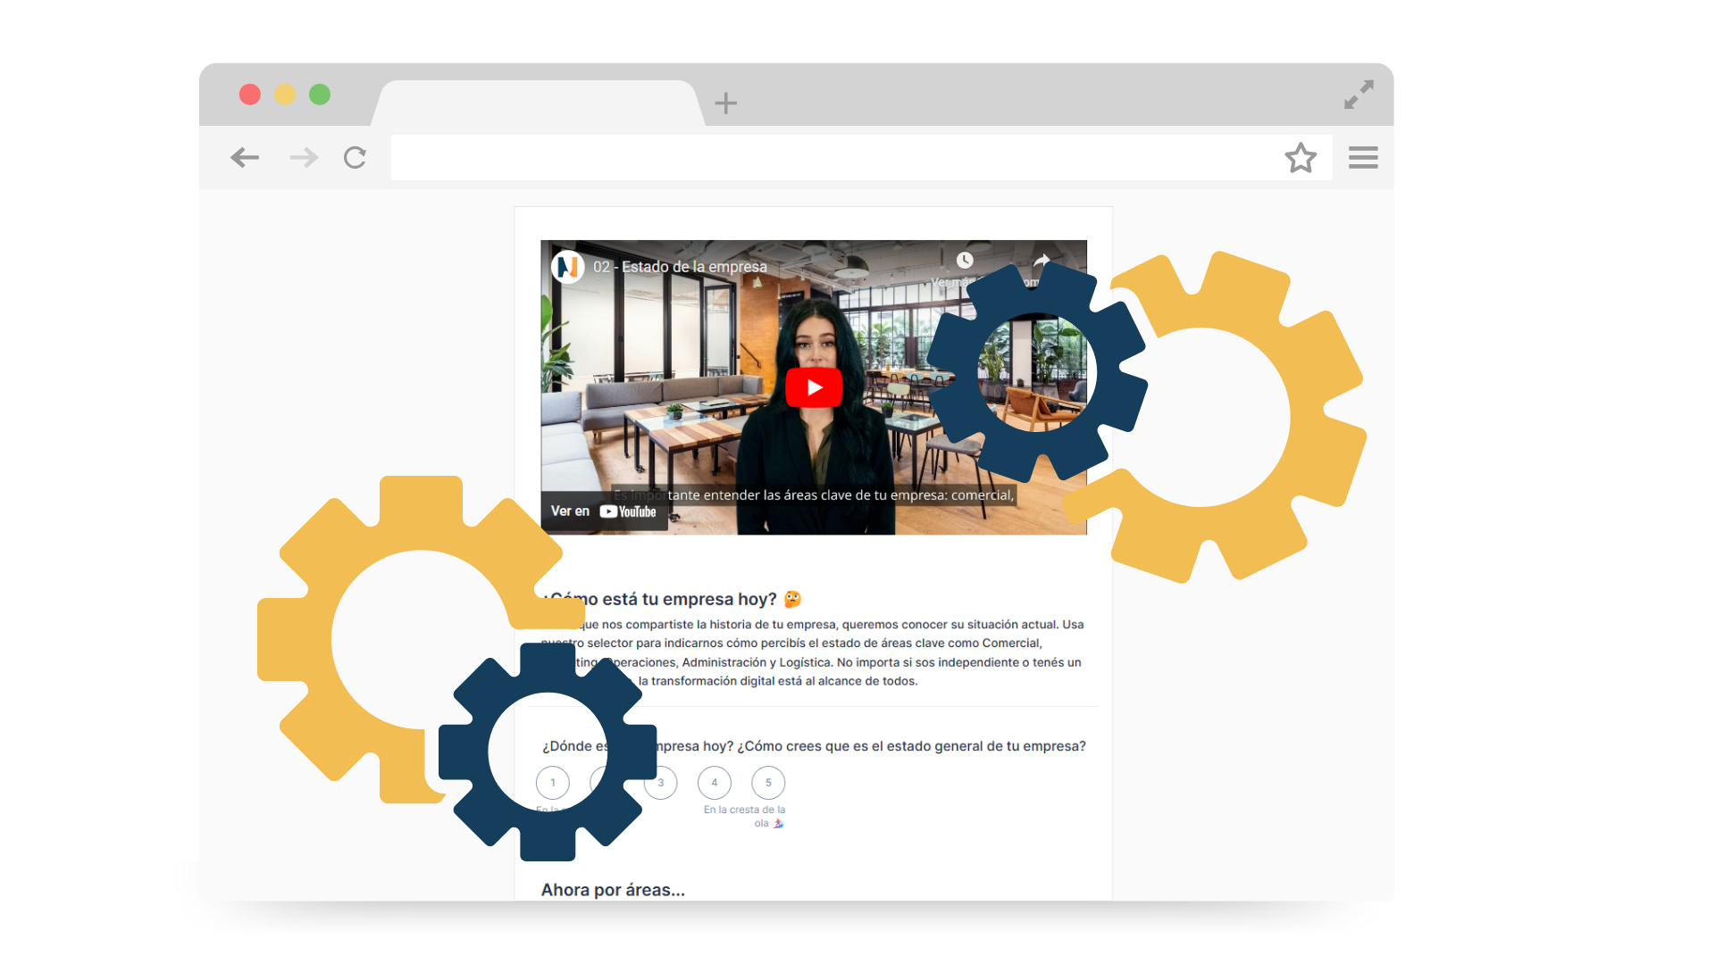This screenshot has width=1715, height=964.
Task: Click the green window button
Action: (320, 95)
